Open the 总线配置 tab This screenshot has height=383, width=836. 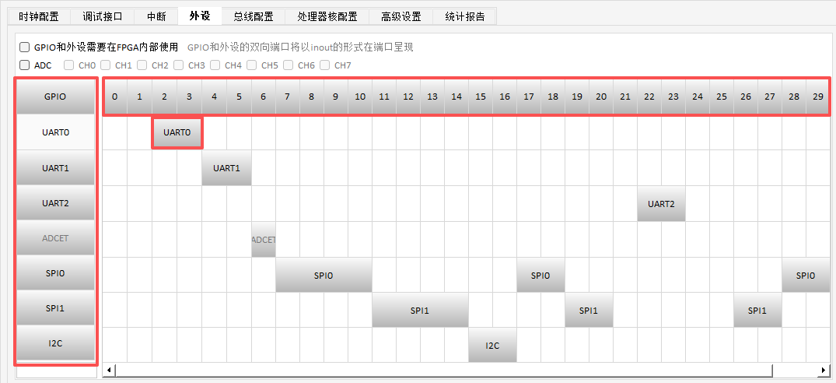(x=254, y=16)
